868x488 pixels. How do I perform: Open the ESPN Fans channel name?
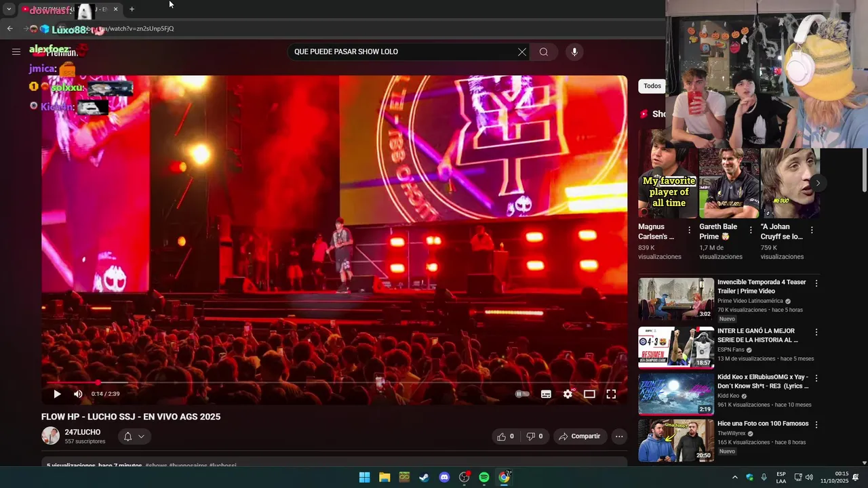(731, 350)
